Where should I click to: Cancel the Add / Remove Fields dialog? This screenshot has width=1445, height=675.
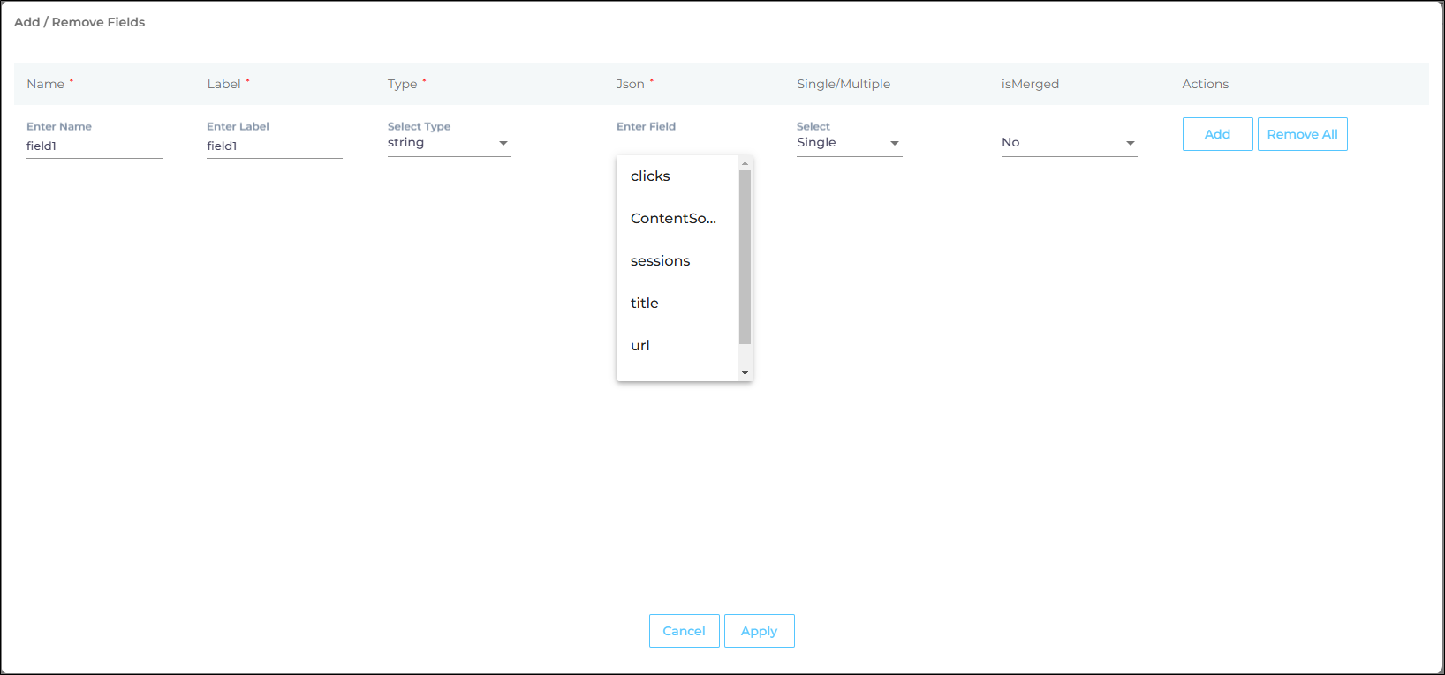tap(684, 631)
